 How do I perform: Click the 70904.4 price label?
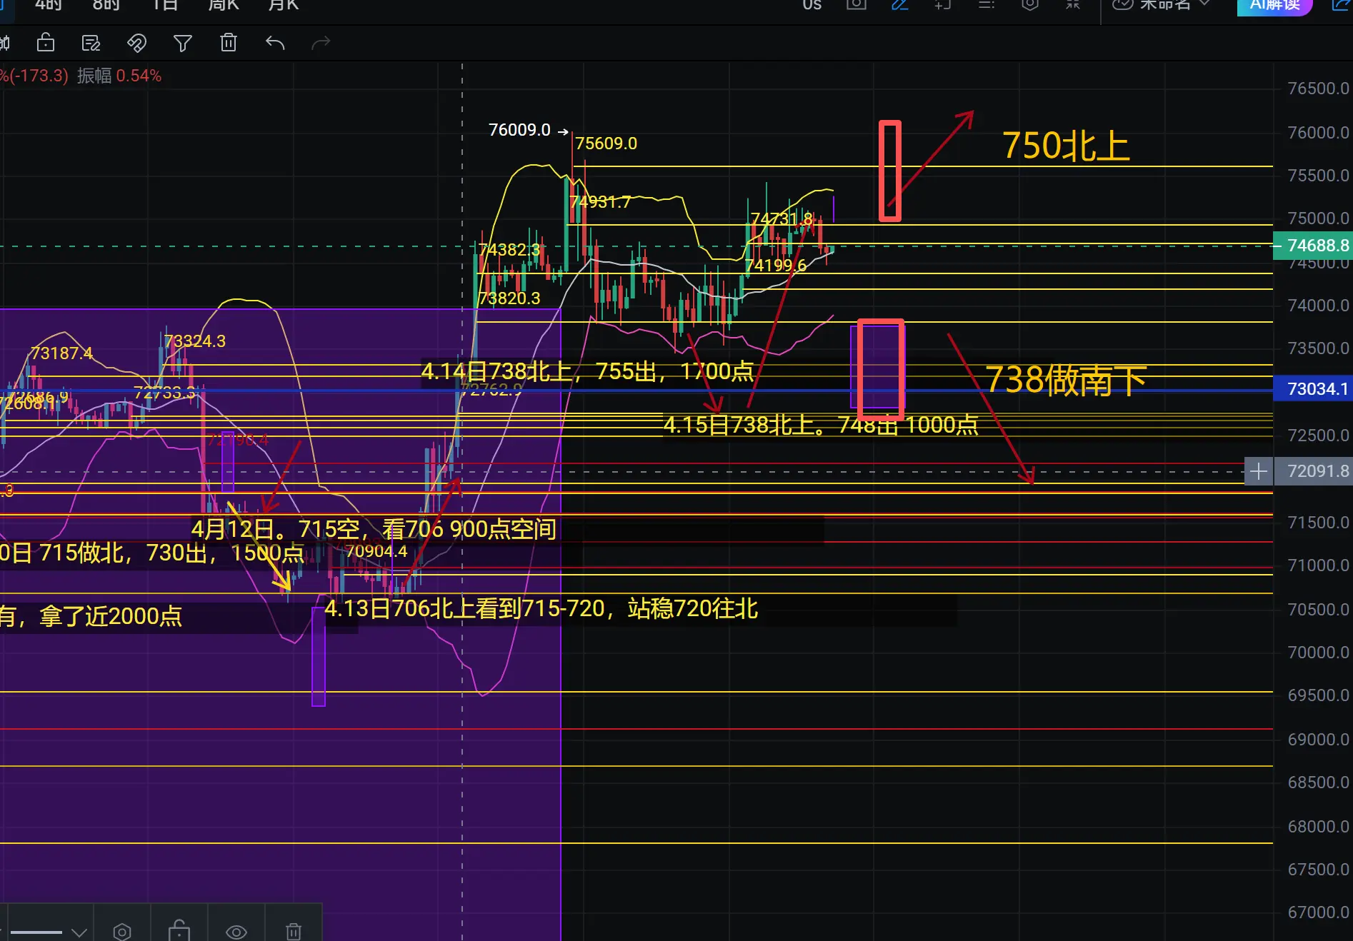pos(376,551)
